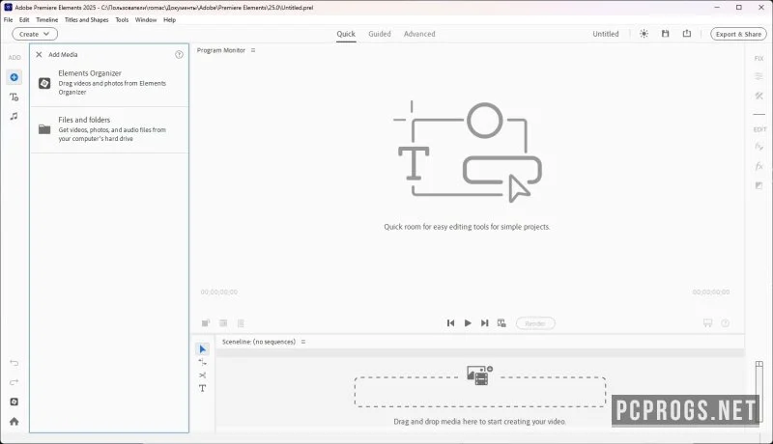The height and width of the screenshot is (444, 773).
Task: Click the display icon beside monitor help
Action: point(707,323)
